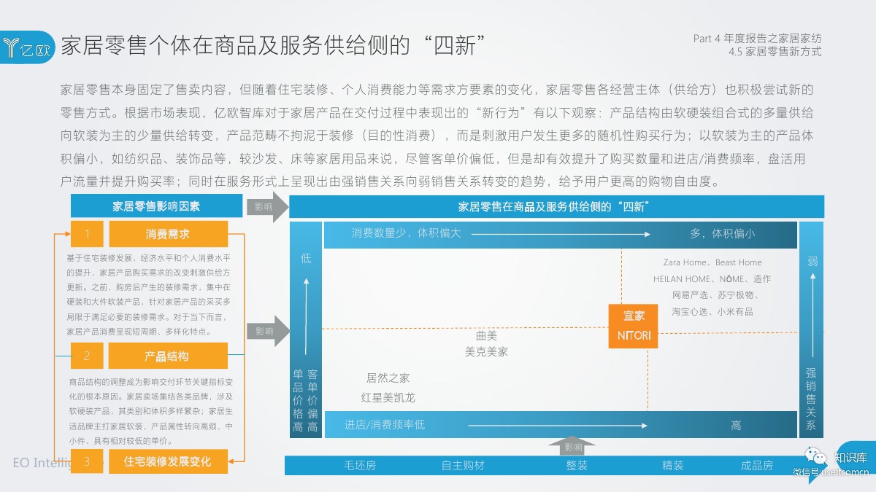Click the text 网易严选、苏宁极物
The height and width of the screenshot is (492, 876).
coord(715,295)
